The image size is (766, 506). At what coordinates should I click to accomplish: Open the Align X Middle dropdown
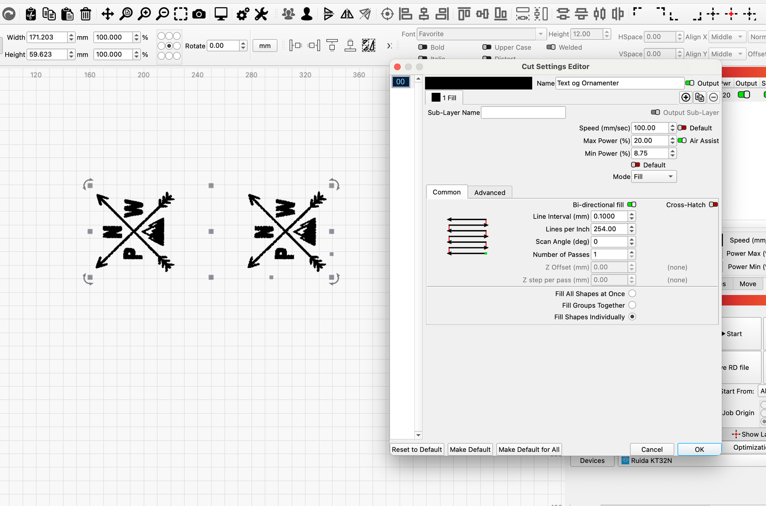pos(727,37)
